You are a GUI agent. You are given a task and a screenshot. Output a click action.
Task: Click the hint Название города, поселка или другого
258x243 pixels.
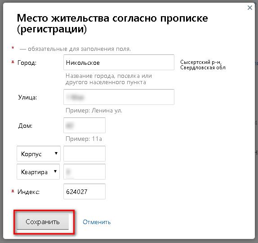tap(109, 79)
